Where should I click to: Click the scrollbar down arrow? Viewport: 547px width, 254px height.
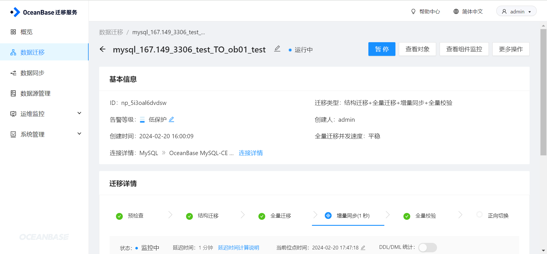[x=543, y=251]
